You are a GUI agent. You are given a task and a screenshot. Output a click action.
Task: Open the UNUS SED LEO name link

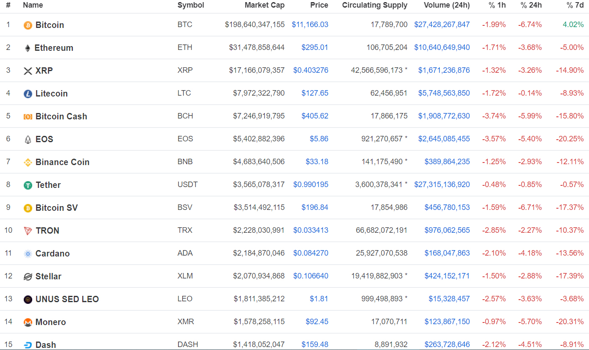67,299
